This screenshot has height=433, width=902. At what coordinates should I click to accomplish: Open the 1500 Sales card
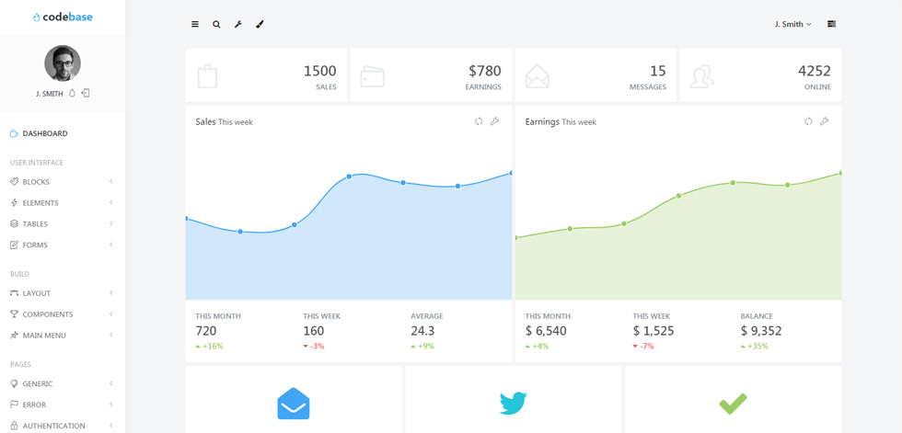pyautogui.click(x=266, y=75)
